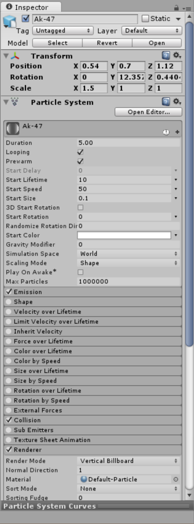Open the Texture Sheet Animation module header
Screen dimensions: 194x524
(93, 440)
